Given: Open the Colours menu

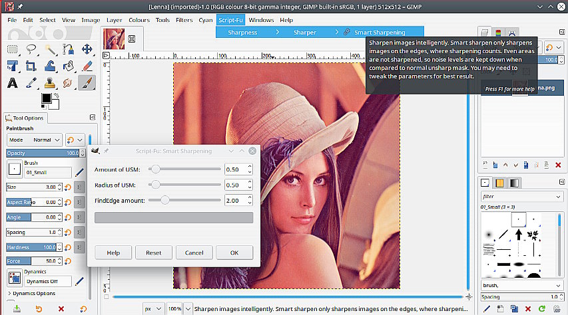Looking at the screenshot, I should 139,20.
